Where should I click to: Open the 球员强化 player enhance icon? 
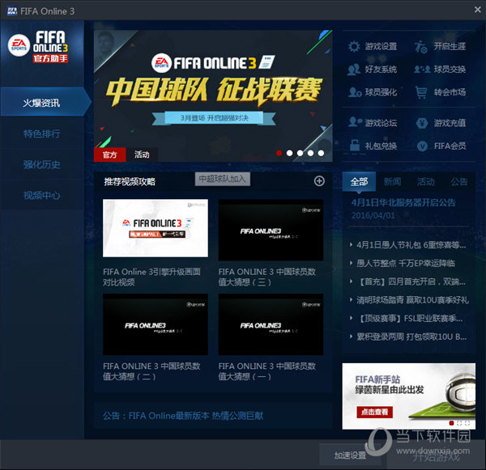click(355, 92)
